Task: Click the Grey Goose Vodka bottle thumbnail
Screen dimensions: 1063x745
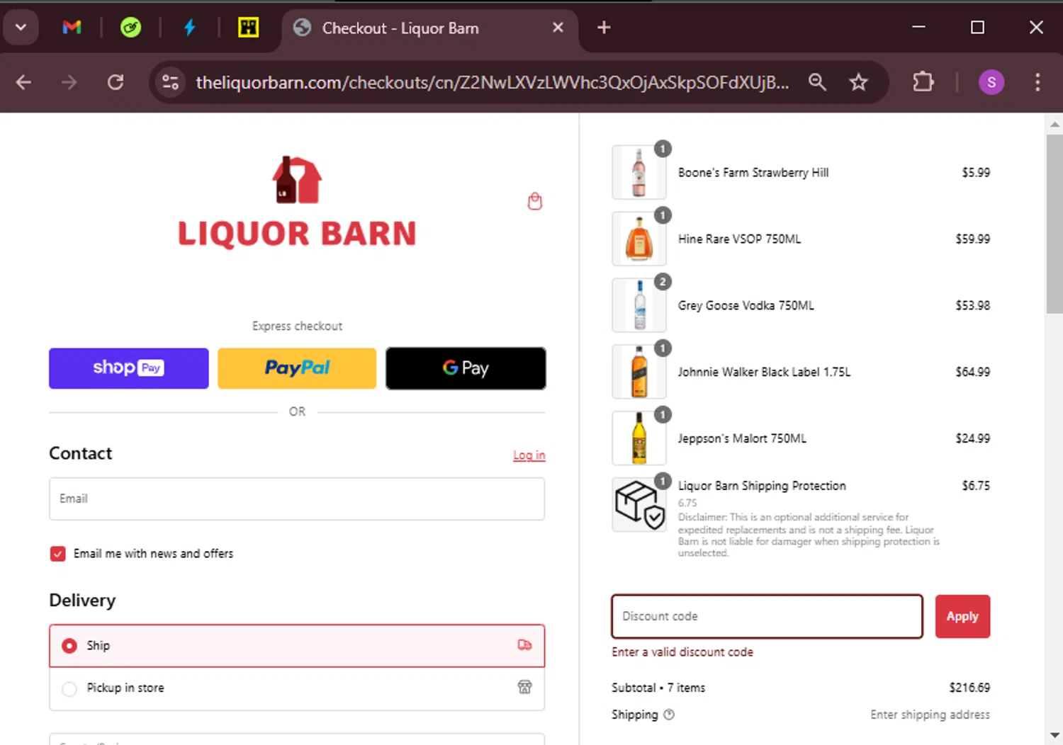Action: click(639, 306)
